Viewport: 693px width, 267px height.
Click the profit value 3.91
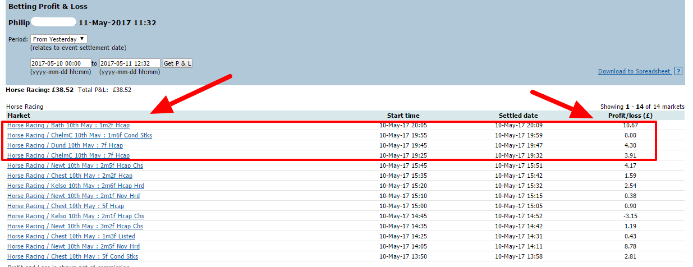[x=630, y=155]
